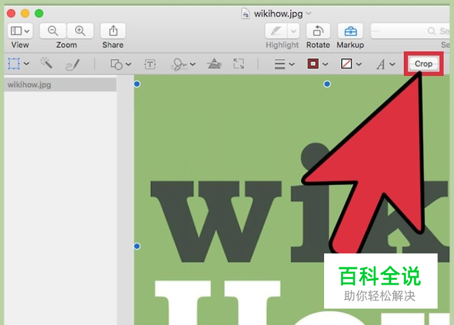Open the Text Style font button
The height and width of the screenshot is (325, 454).
381,64
